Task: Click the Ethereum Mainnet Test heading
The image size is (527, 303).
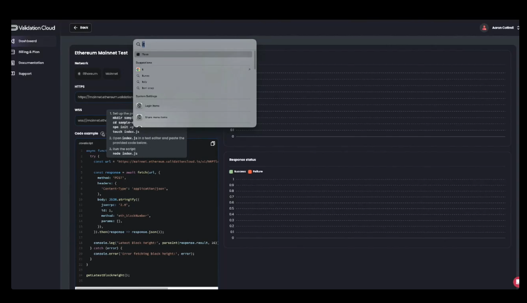Action: pos(101,53)
